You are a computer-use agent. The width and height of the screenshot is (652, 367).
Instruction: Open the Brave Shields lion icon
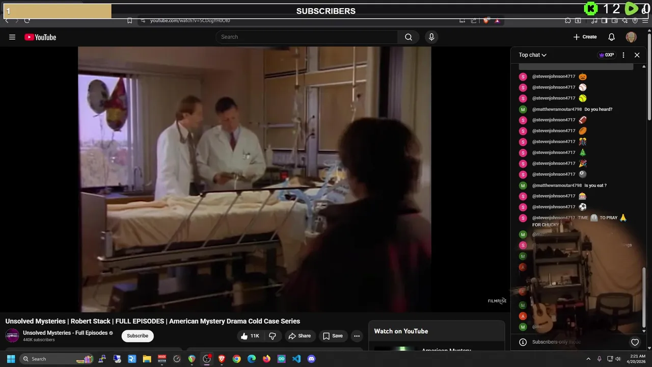pyautogui.click(x=486, y=20)
